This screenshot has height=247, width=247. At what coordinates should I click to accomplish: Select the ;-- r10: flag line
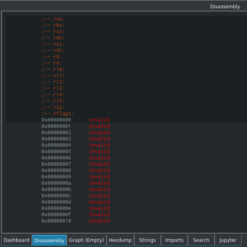click(x=53, y=69)
